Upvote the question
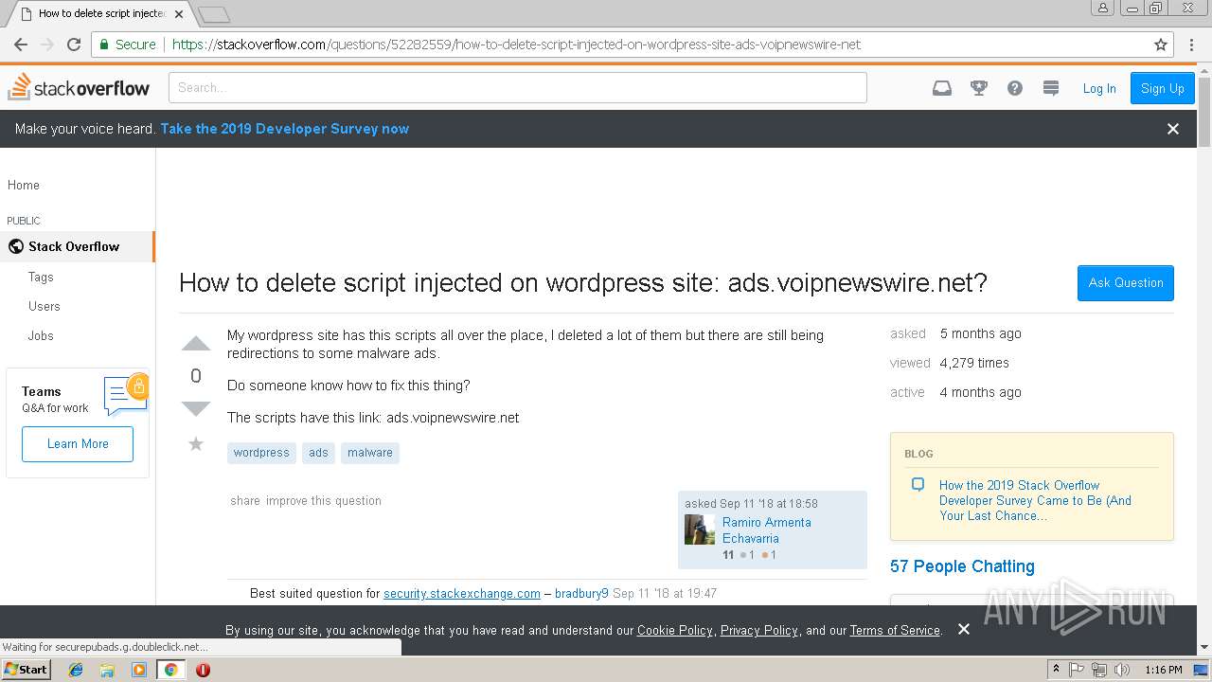 click(196, 344)
